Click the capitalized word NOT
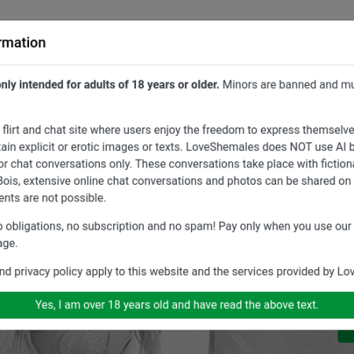 pos(301,147)
